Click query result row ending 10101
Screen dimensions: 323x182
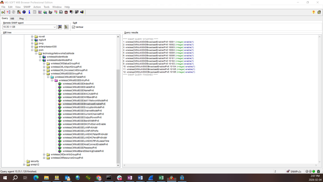[159, 59]
